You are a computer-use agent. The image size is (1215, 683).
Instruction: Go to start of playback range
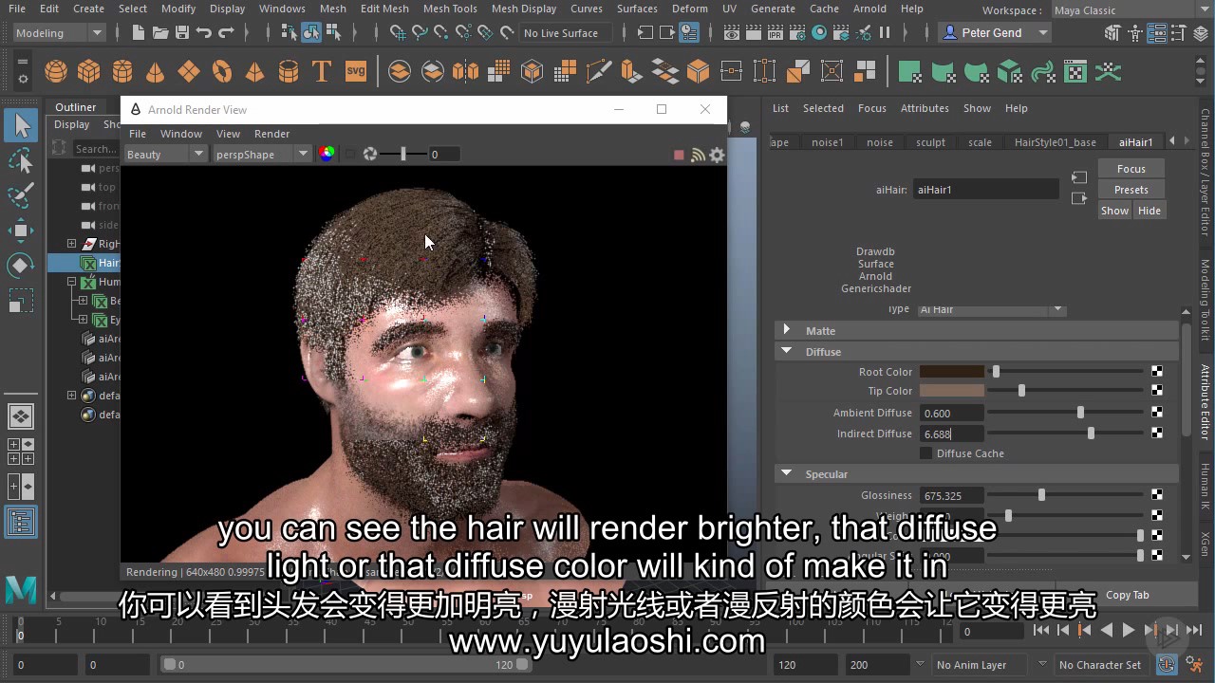(1041, 630)
